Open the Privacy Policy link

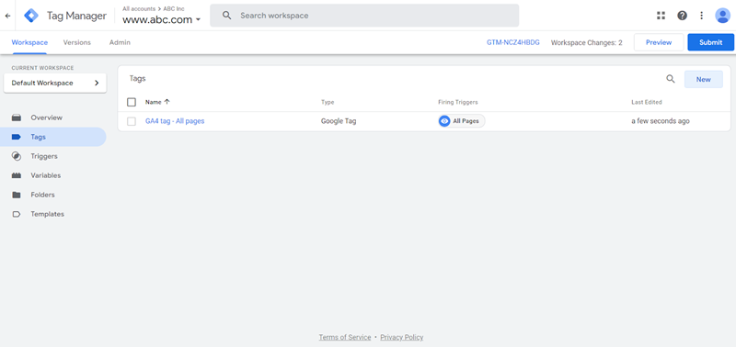point(402,337)
